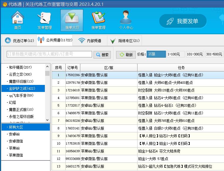The height and width of the screenshot is (171, 224).
Task: Select order row 钻石3-超凡大师【加急代练】
Action: point(138,166)
